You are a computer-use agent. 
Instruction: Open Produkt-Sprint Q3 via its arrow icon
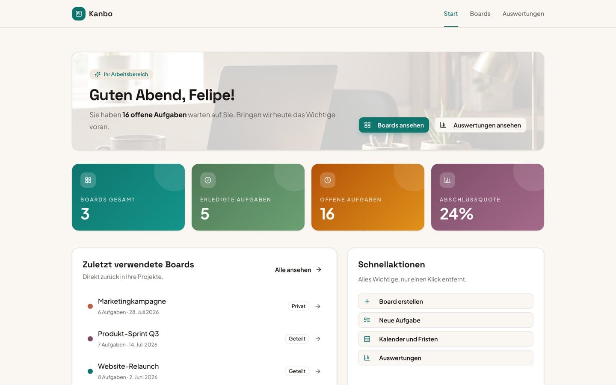click(x=318, y=339)
